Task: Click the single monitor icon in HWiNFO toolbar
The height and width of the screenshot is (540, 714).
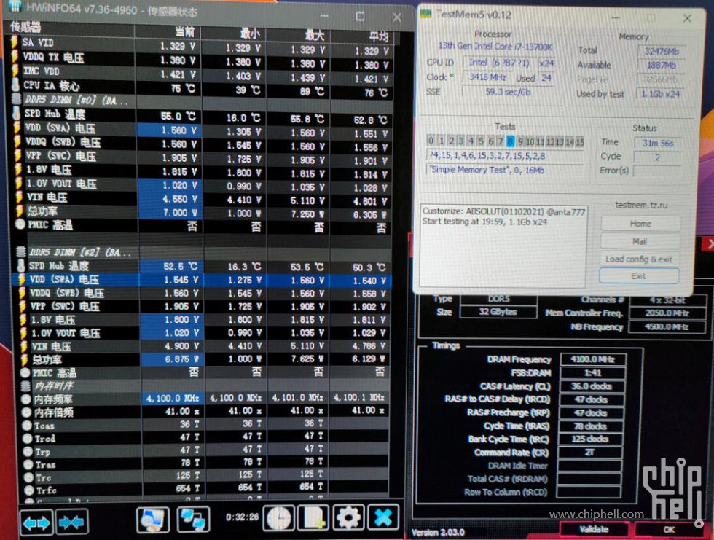Action: 153,520
